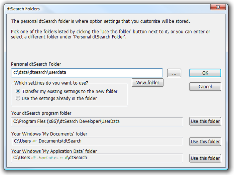Click the 'dtSearch Folders' window title
The height and width of the screenshot is (175, 234).
pyautogui.click(x=23, y=9)
